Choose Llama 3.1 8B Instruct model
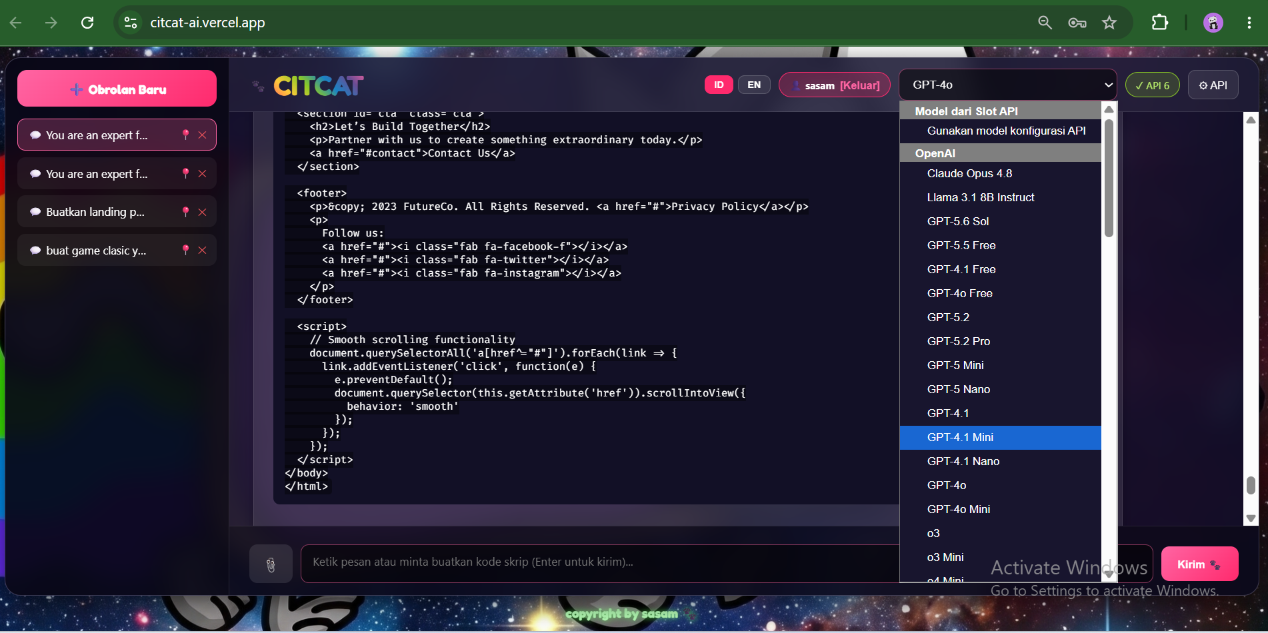The width and height of the screenshot is (1268, 633). tap(1000, 197)
